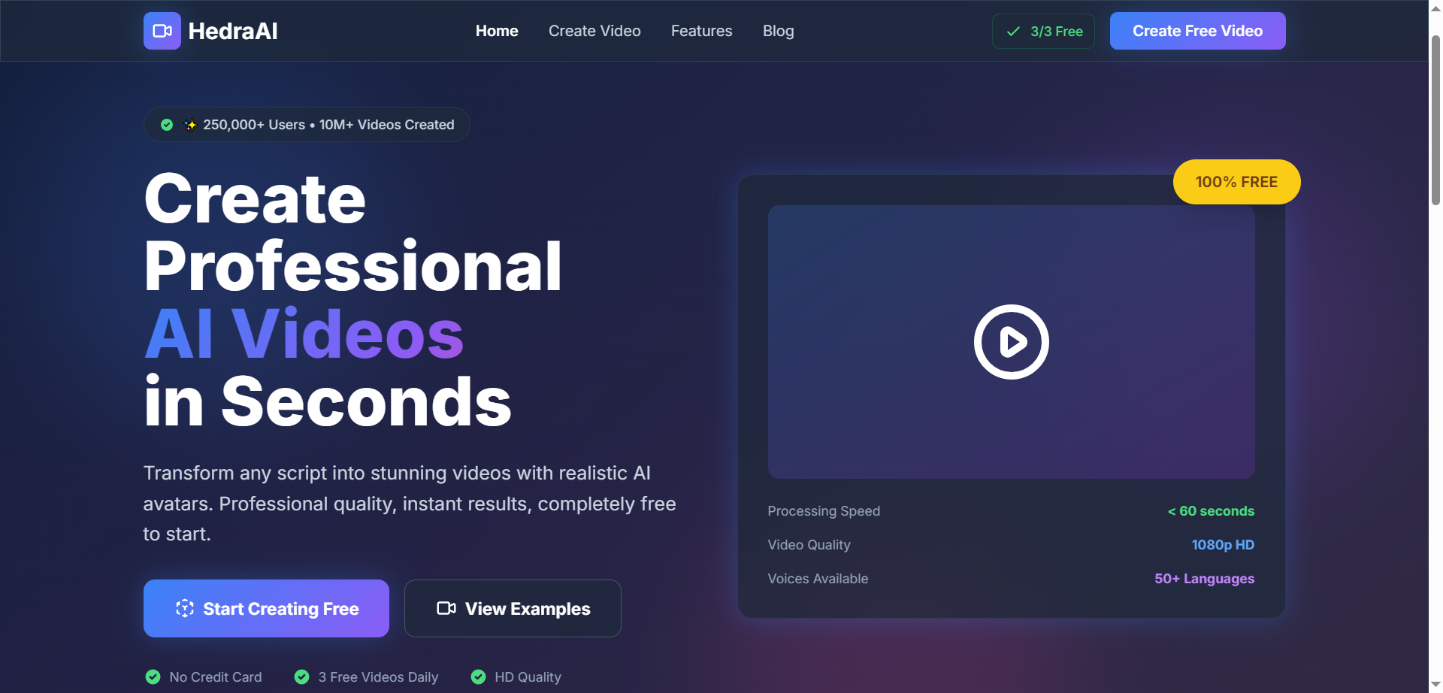Open View Examples button
The image size is (1443, 693).
click(x=513, y=608)
